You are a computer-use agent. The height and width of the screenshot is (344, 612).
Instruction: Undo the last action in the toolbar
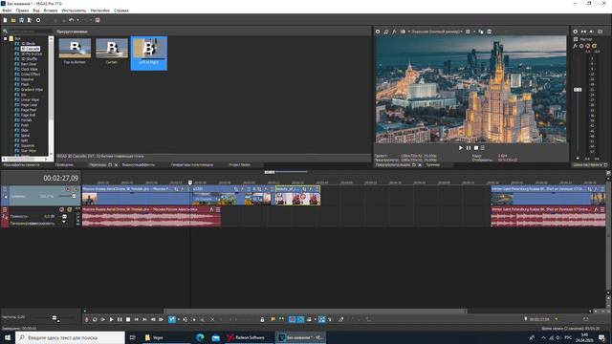pos(72,20)
